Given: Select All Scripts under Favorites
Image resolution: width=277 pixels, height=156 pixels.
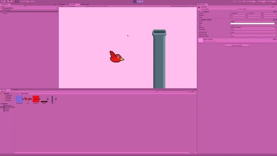Looking at the screenshot, I should coord(8,101).
